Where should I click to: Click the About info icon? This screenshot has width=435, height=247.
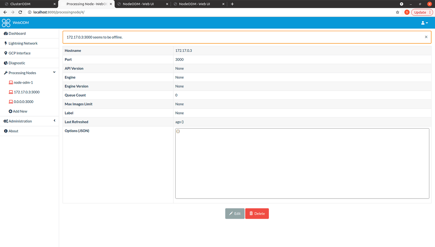5,131
